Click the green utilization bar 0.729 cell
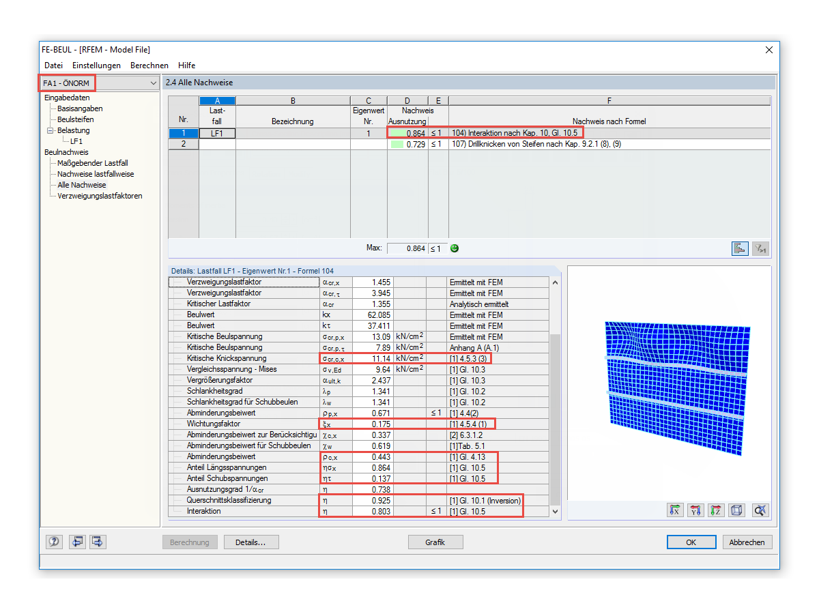 (x=407, y=145)
